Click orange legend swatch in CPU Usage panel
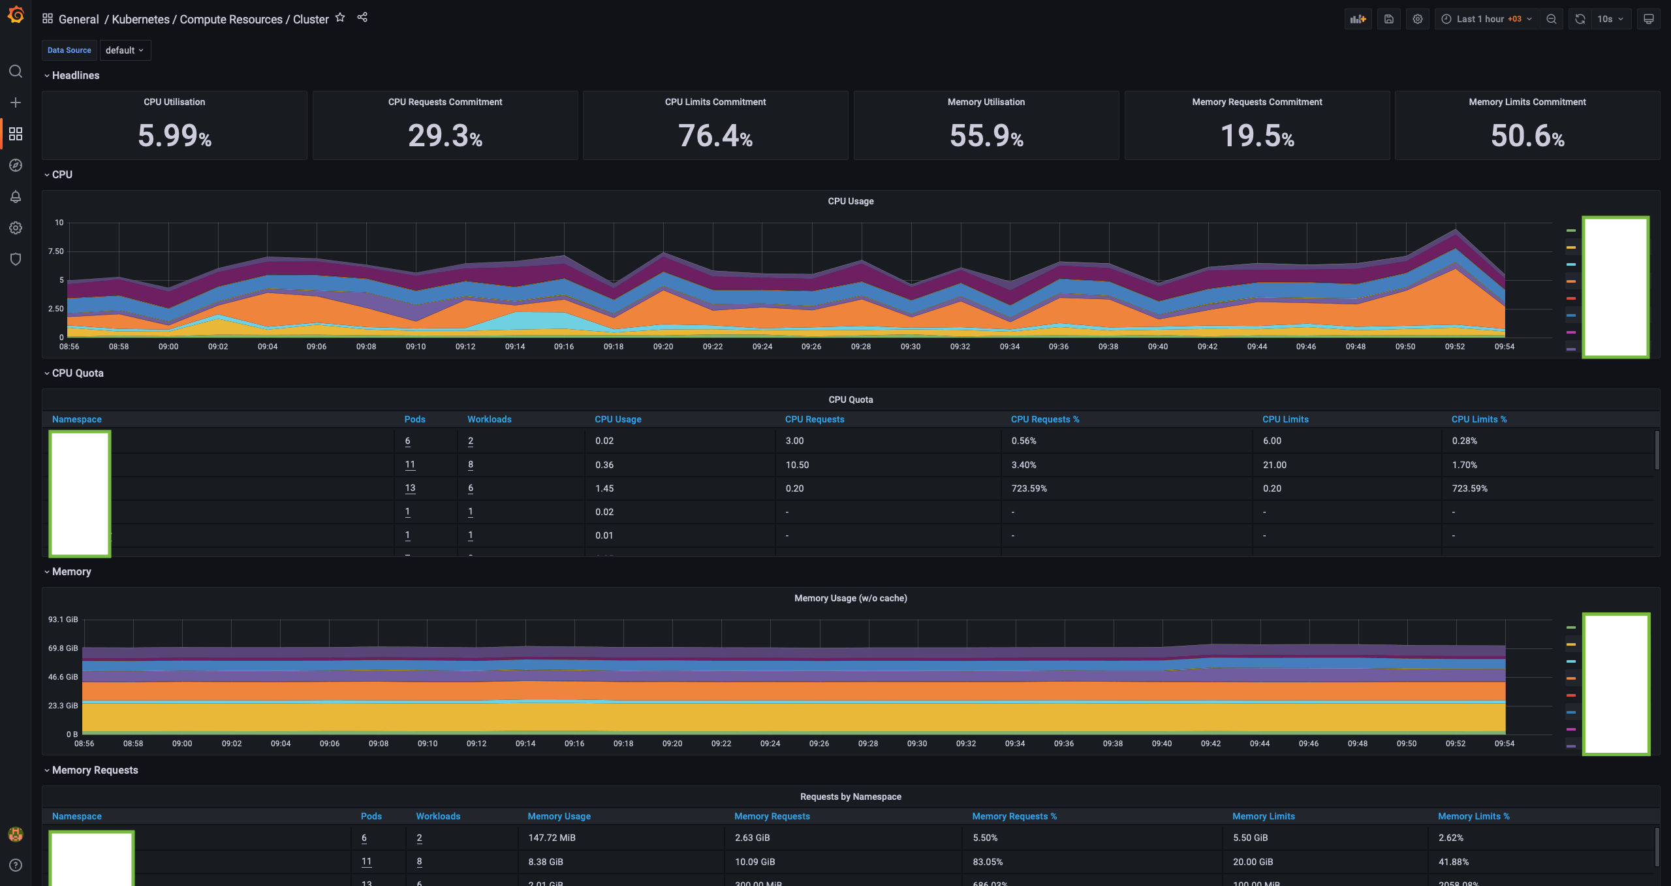1671x886 pixels. tap(1571, 281)
